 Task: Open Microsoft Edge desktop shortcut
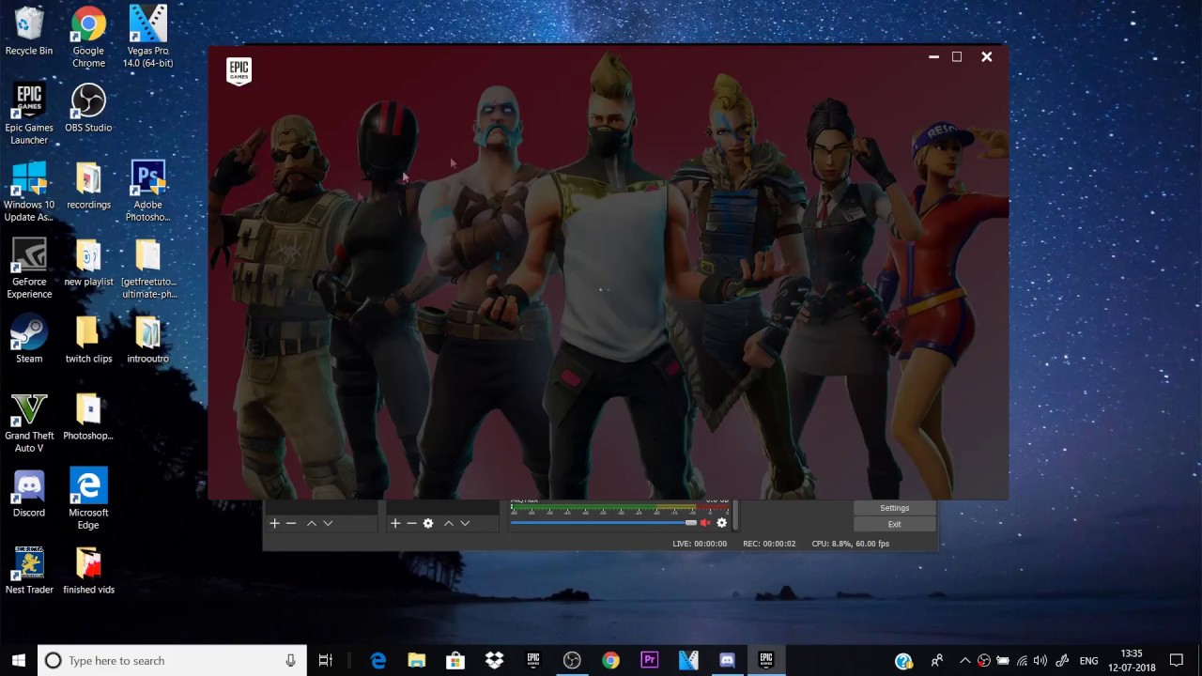(x=88, y=499)
